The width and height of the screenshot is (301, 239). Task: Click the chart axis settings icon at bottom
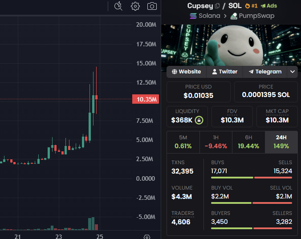(147, 237)
